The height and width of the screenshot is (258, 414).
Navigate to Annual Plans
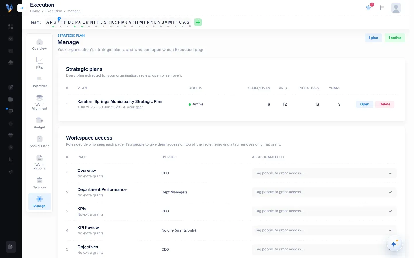click(39, 142)
